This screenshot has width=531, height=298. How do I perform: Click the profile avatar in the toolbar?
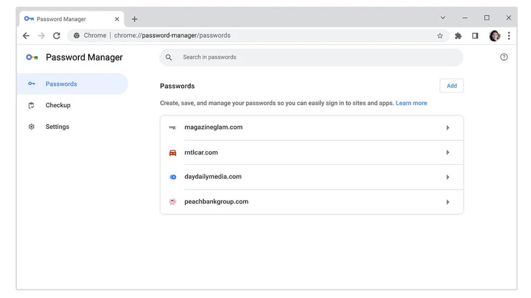pos(494,36)
